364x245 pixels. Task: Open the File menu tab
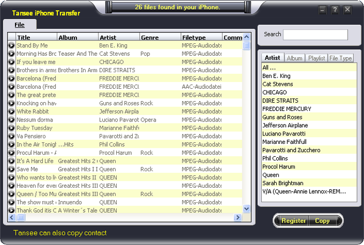tap(19, 25)
